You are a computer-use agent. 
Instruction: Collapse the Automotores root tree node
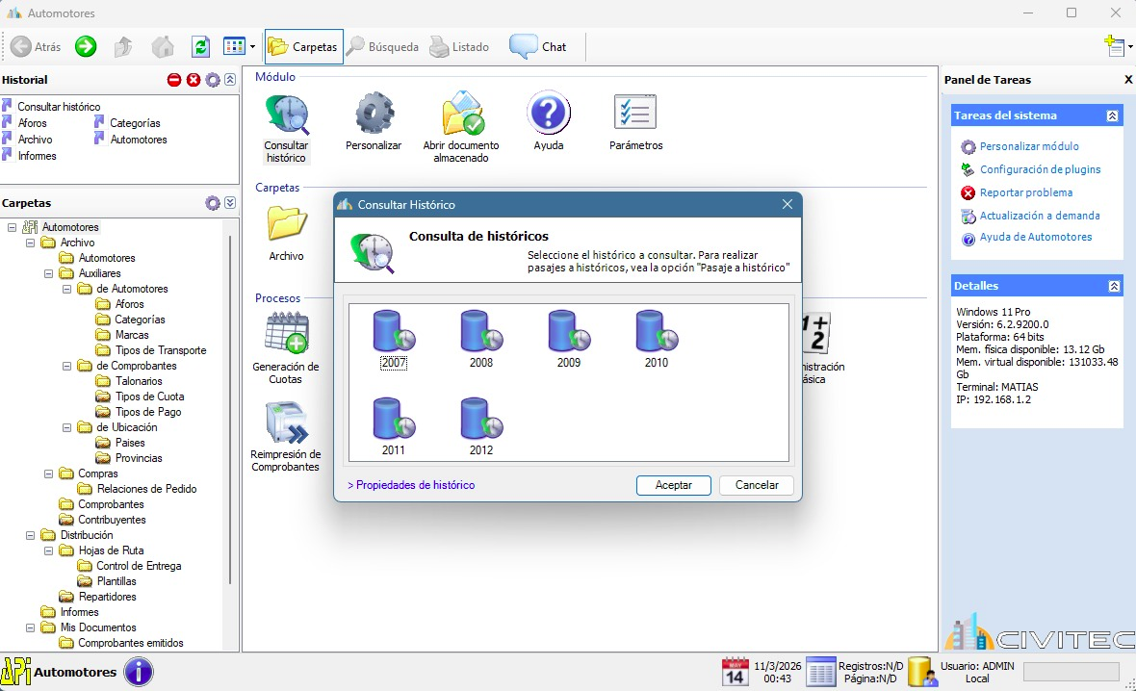click(x=12, y=227)
